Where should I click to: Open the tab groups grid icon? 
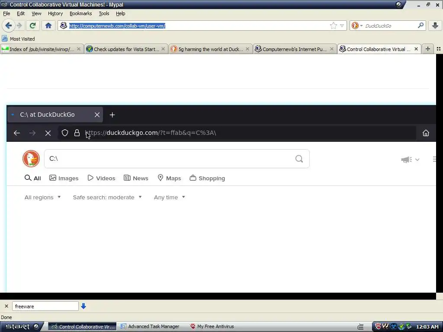(439, 49)
